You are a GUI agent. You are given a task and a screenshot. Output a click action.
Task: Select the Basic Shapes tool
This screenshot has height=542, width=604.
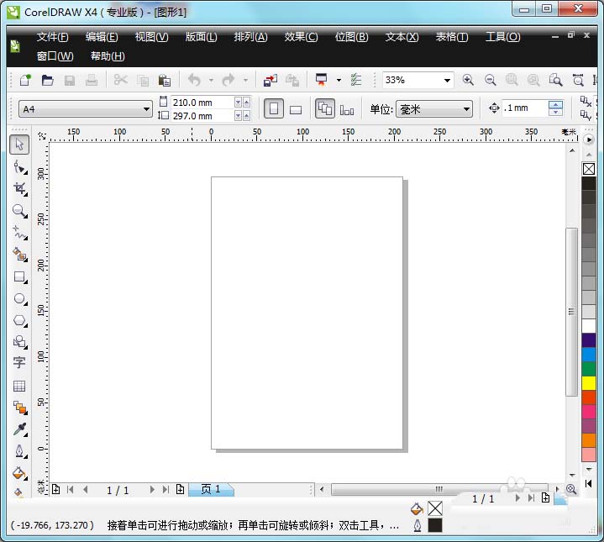tap(19, 342)
